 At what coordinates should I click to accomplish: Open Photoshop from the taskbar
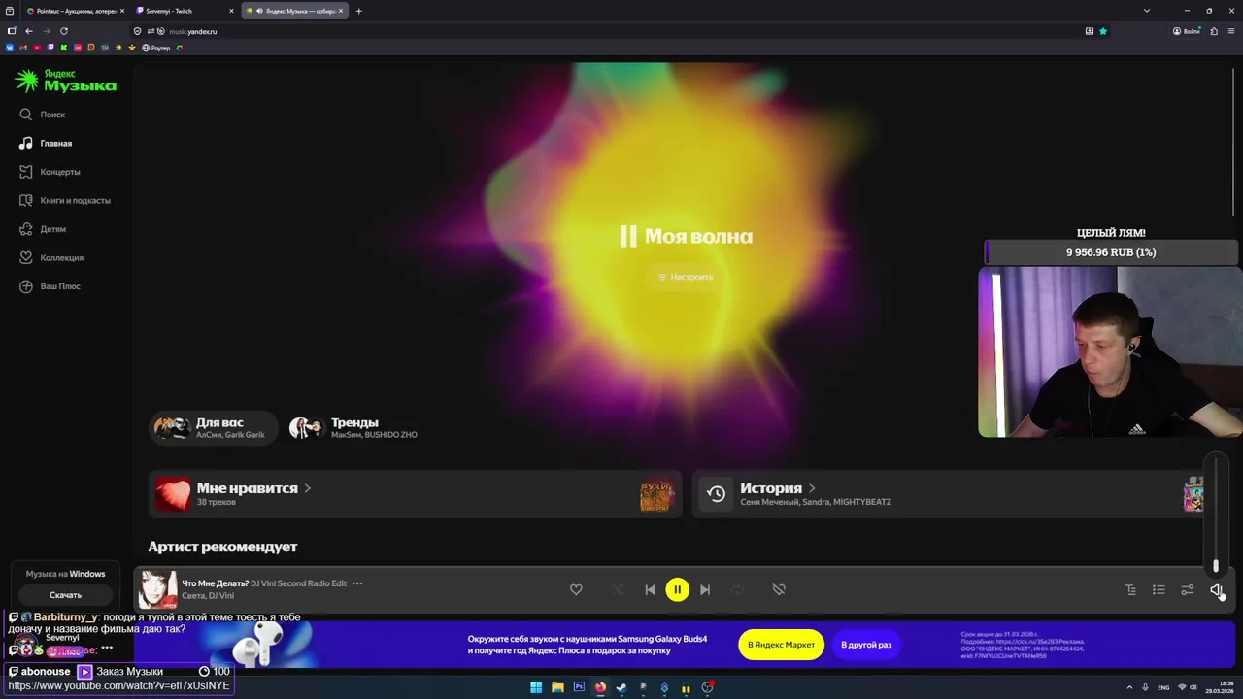pos(579,687)
